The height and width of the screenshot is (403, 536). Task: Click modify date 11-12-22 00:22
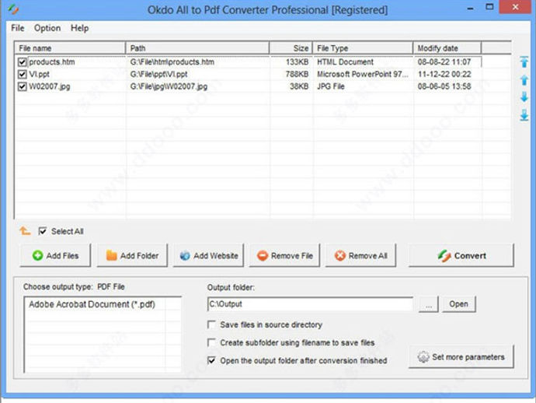click(x=444, y=75)
